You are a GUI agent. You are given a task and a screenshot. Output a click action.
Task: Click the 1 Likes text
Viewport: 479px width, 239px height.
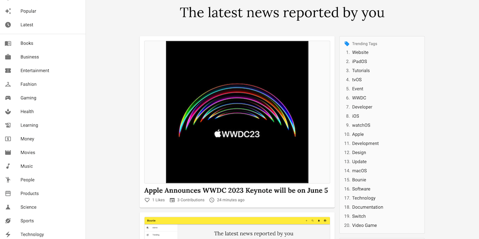pos(158,200)
